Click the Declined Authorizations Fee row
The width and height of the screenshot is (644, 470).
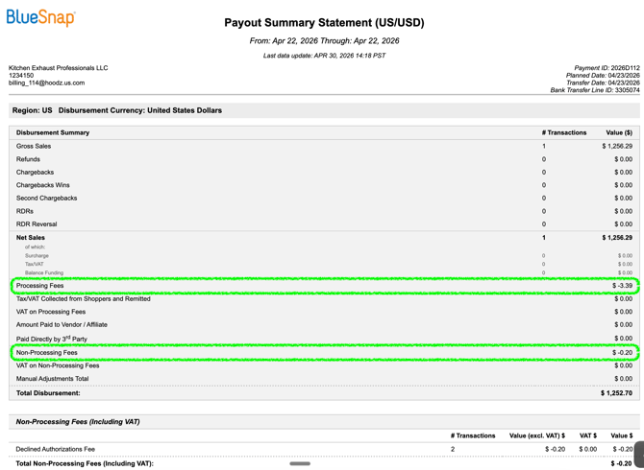(x=324, y=449)
